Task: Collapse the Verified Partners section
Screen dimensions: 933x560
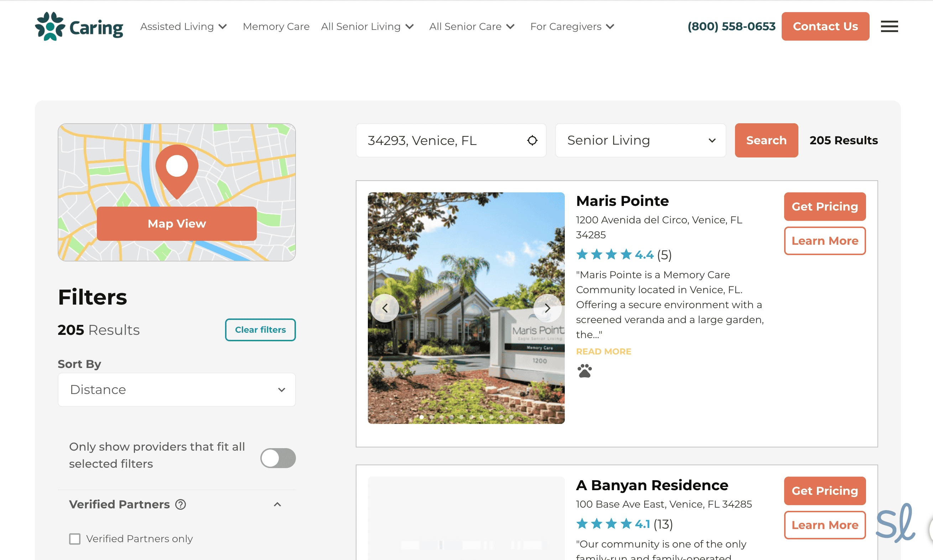Action: [x=277, y=504]
